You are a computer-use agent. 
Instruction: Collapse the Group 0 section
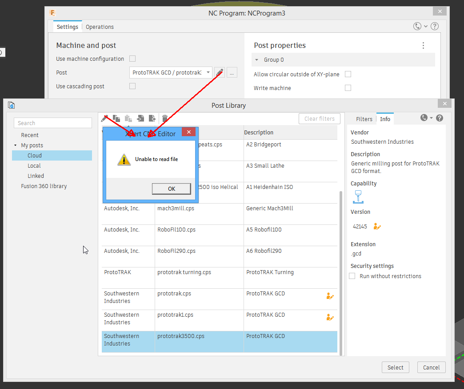pyautogui.click(x=256, y=59)
